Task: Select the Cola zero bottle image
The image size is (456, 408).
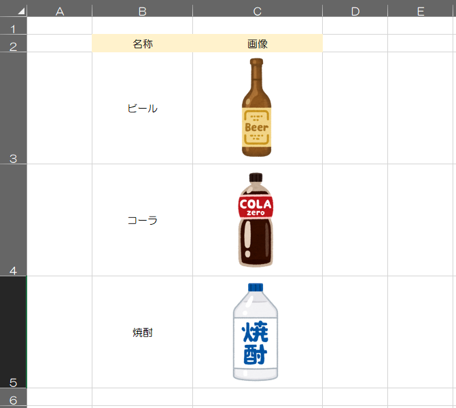Action: (x=256, y=219)
